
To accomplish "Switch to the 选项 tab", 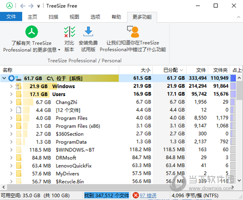I will [95, 17].
